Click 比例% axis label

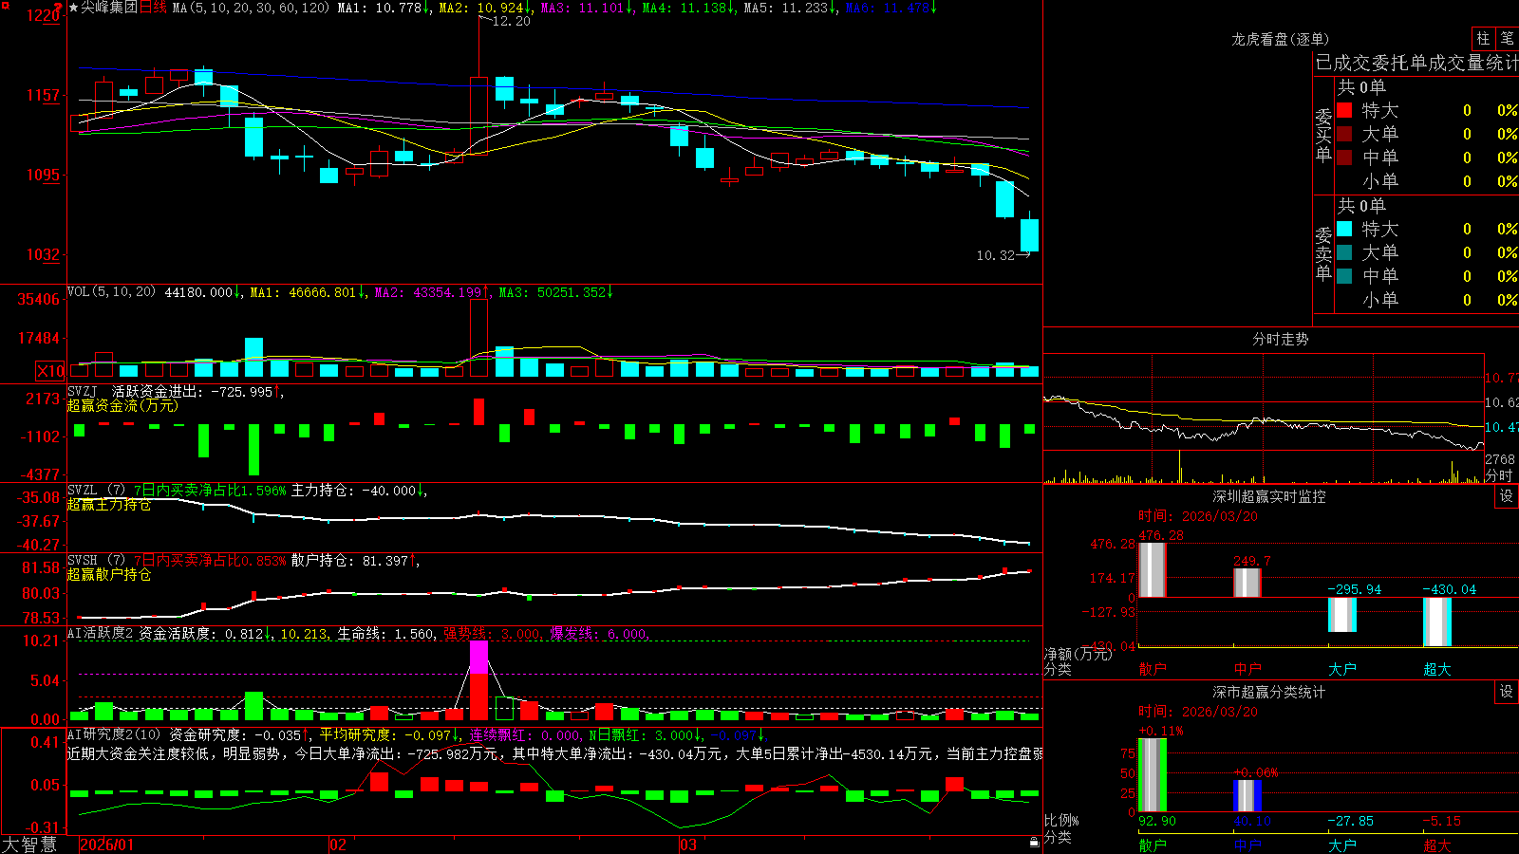click(1061, 820)
